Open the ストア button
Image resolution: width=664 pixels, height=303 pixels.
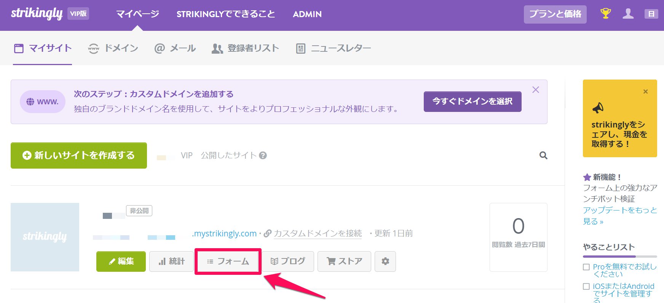click(344, 262)
